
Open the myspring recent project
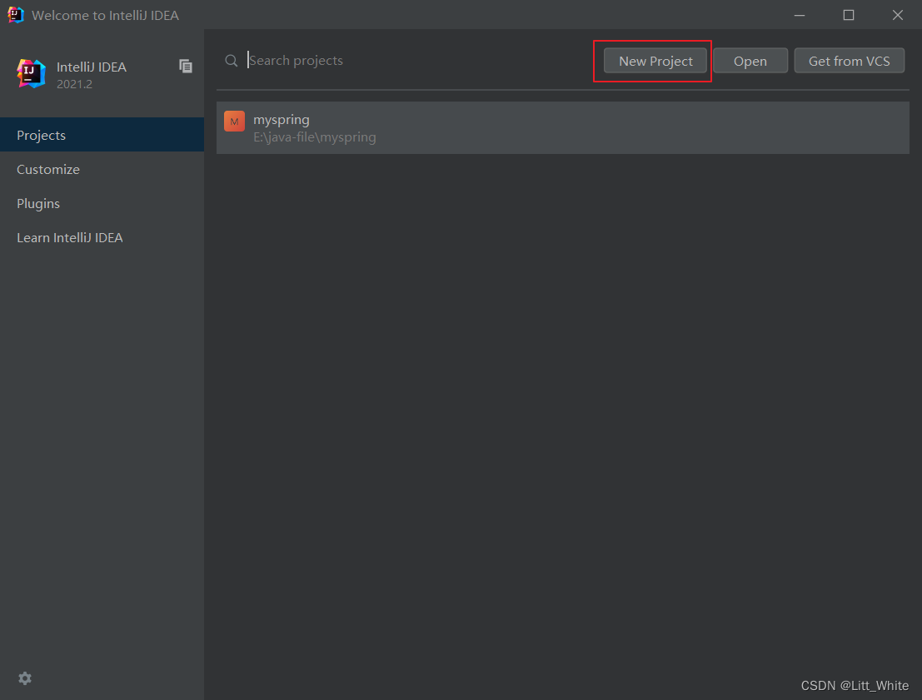pos(563,127)
